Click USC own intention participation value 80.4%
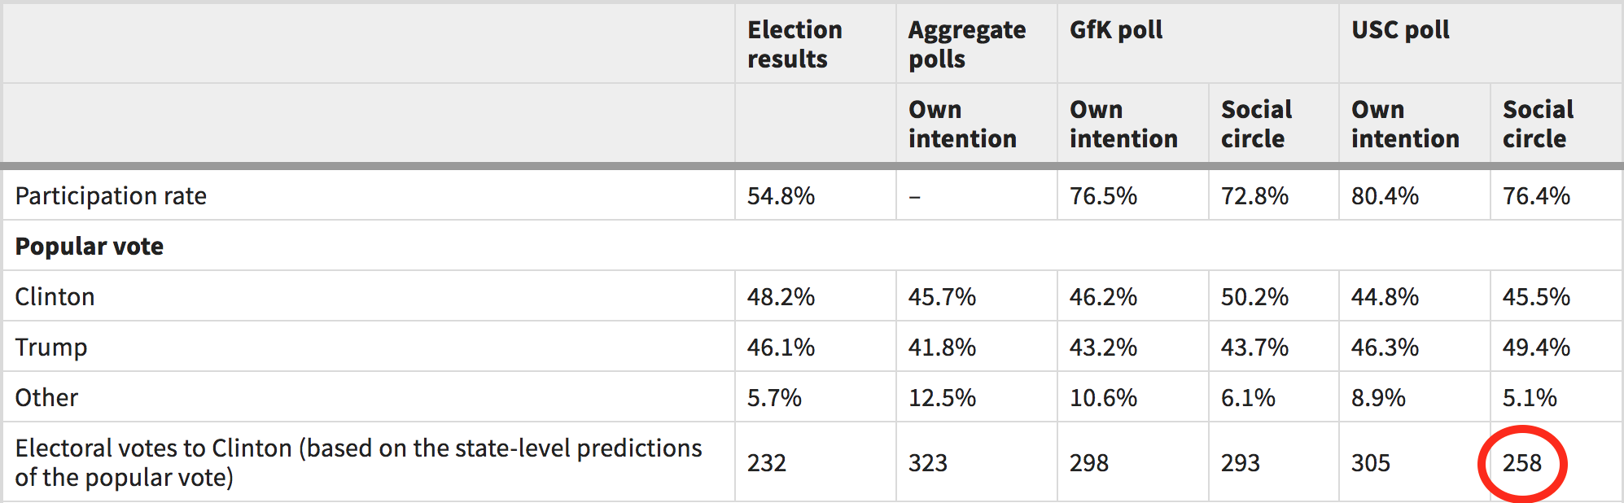 (x=1385, y=196)
